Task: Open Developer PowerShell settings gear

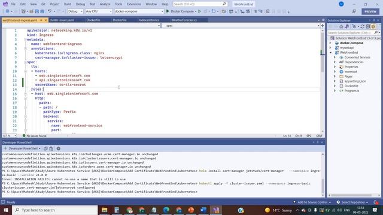Action: click(x=59, y=149)
